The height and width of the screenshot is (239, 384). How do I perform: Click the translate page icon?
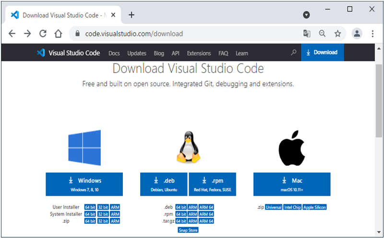click(x=307, y=34)
